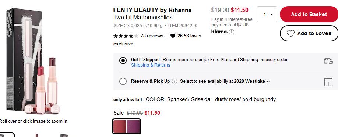Click the black heart loves icon
The width and height of the screenshot is (338, 137).
(173, 36)
